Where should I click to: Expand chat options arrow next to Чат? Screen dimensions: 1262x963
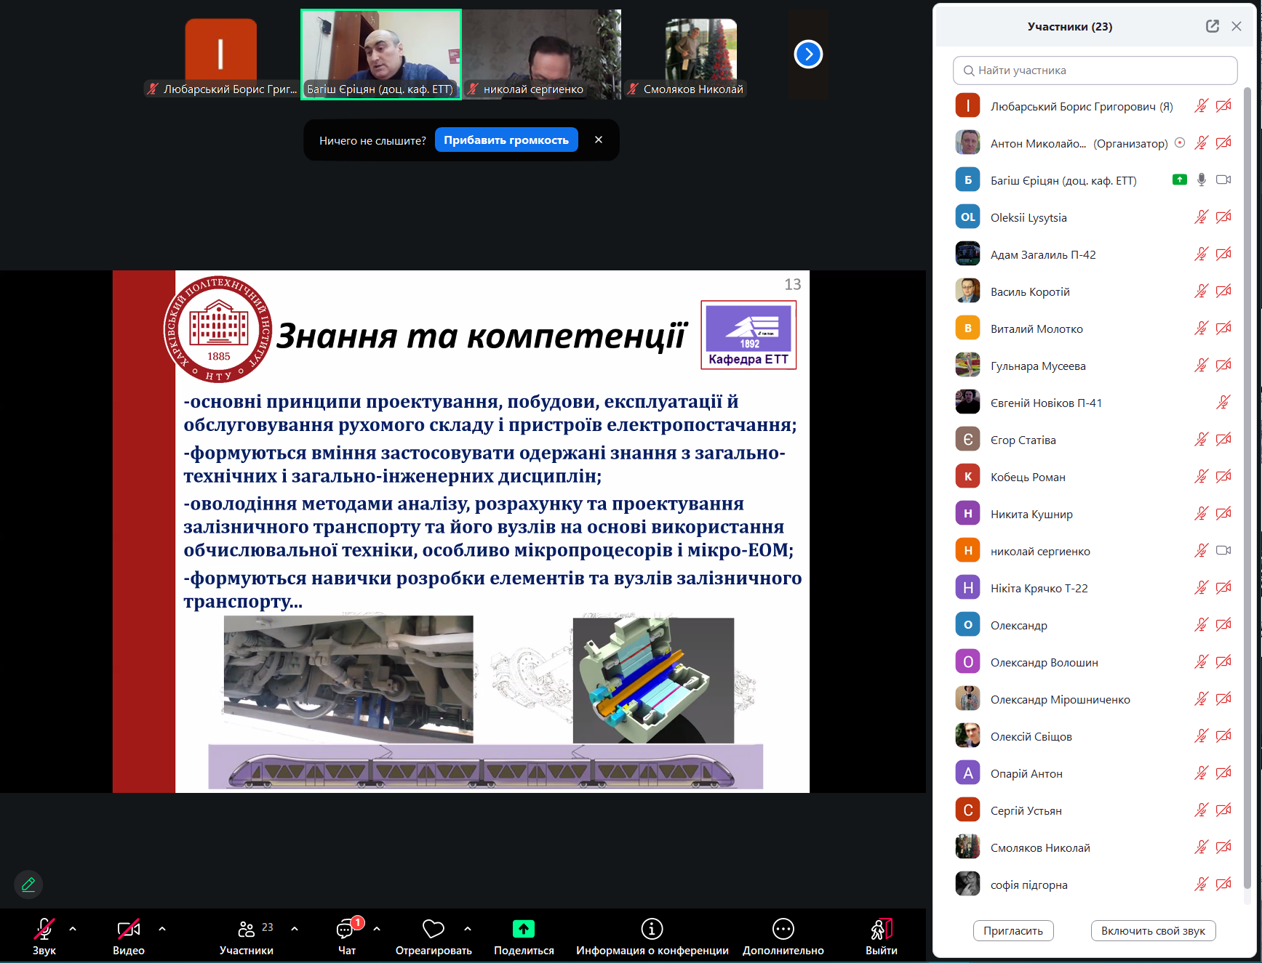point(377,929)
